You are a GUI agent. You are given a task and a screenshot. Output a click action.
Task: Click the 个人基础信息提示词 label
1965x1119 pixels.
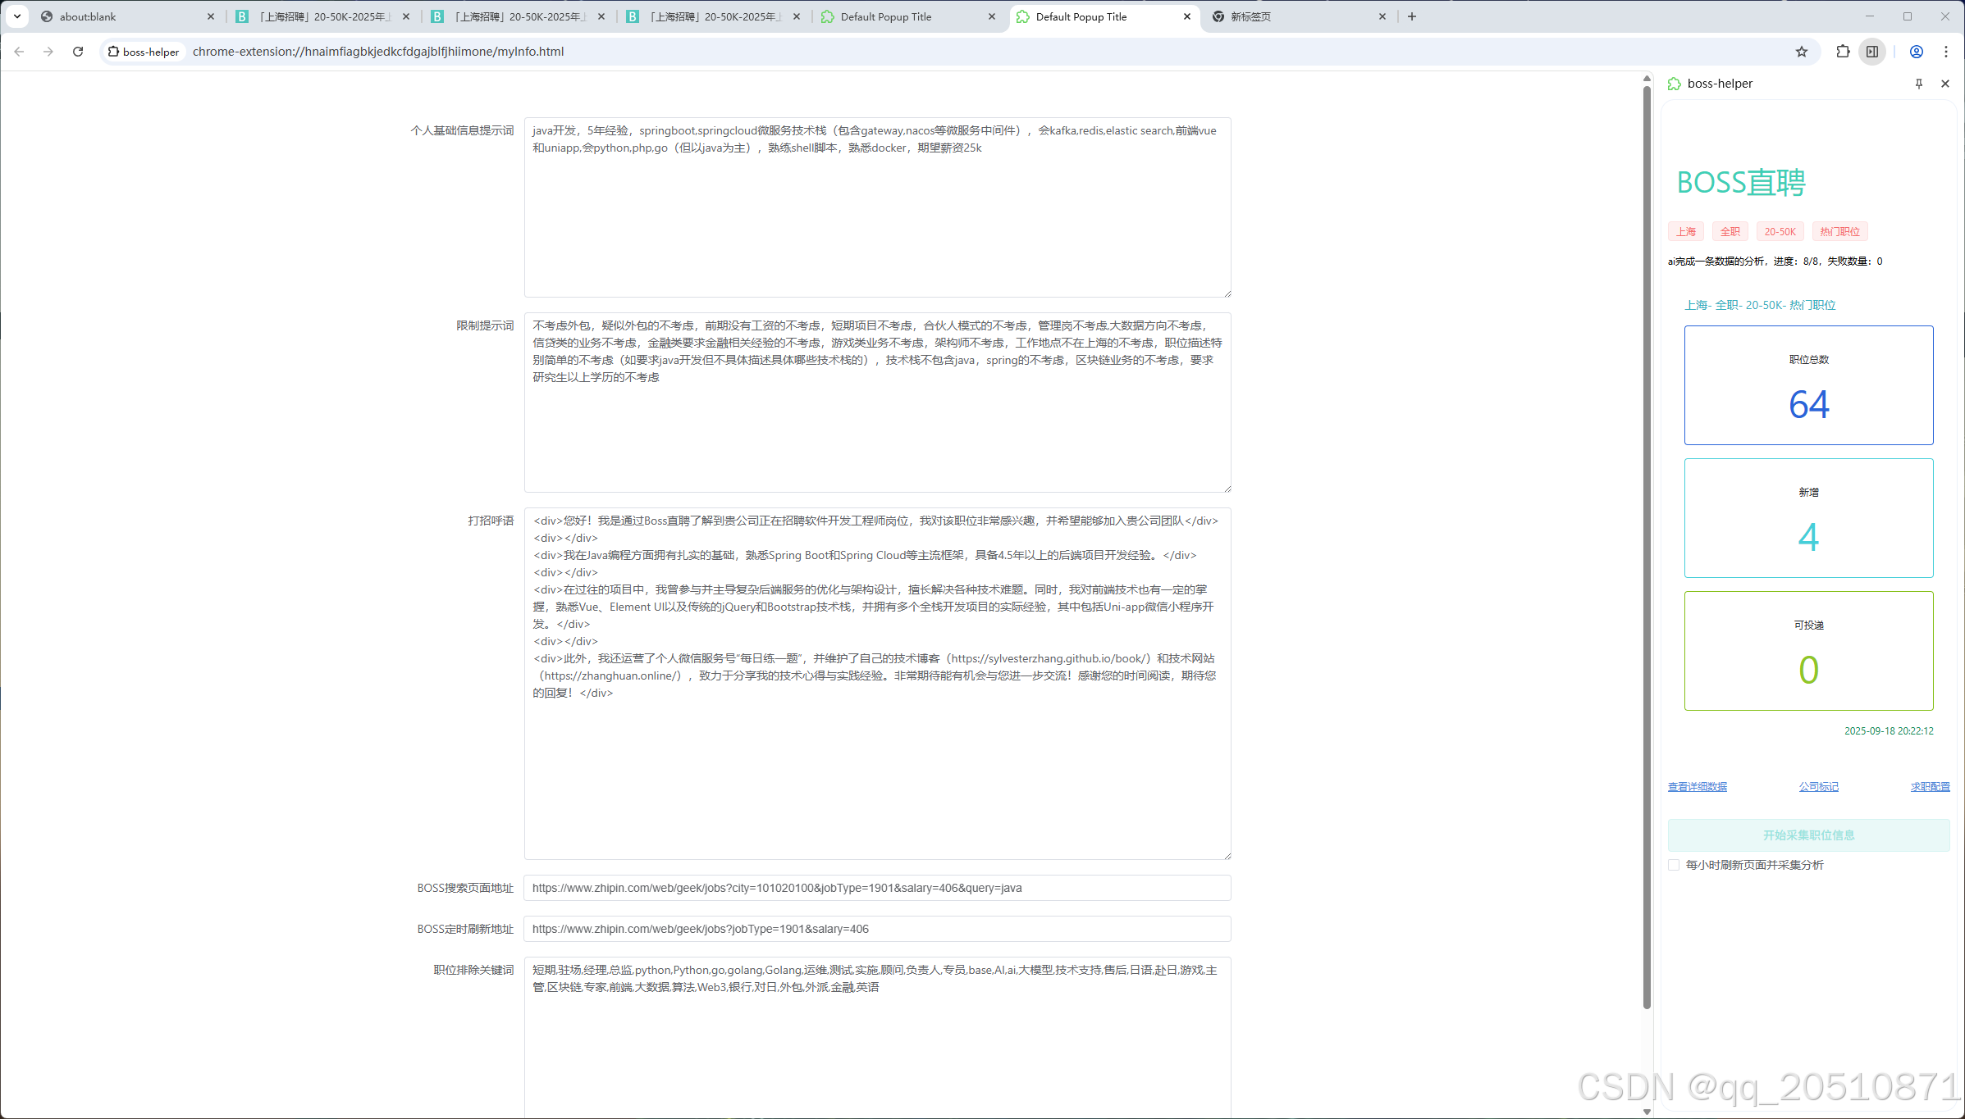coord(462,130)
